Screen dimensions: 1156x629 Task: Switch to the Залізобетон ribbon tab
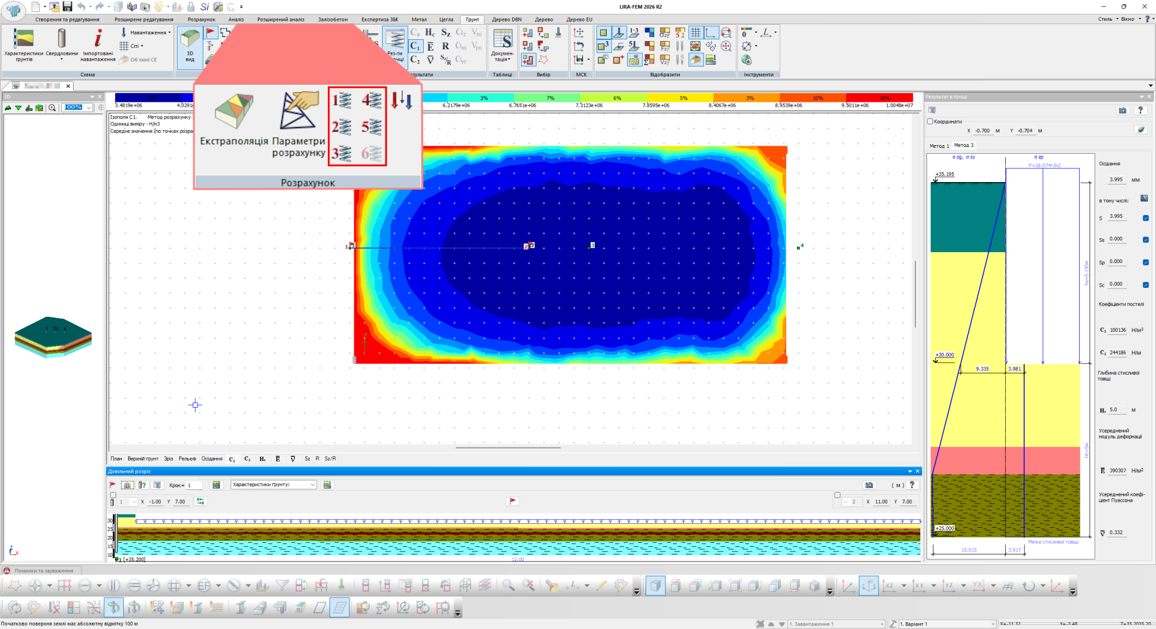[x=333, y=19]
